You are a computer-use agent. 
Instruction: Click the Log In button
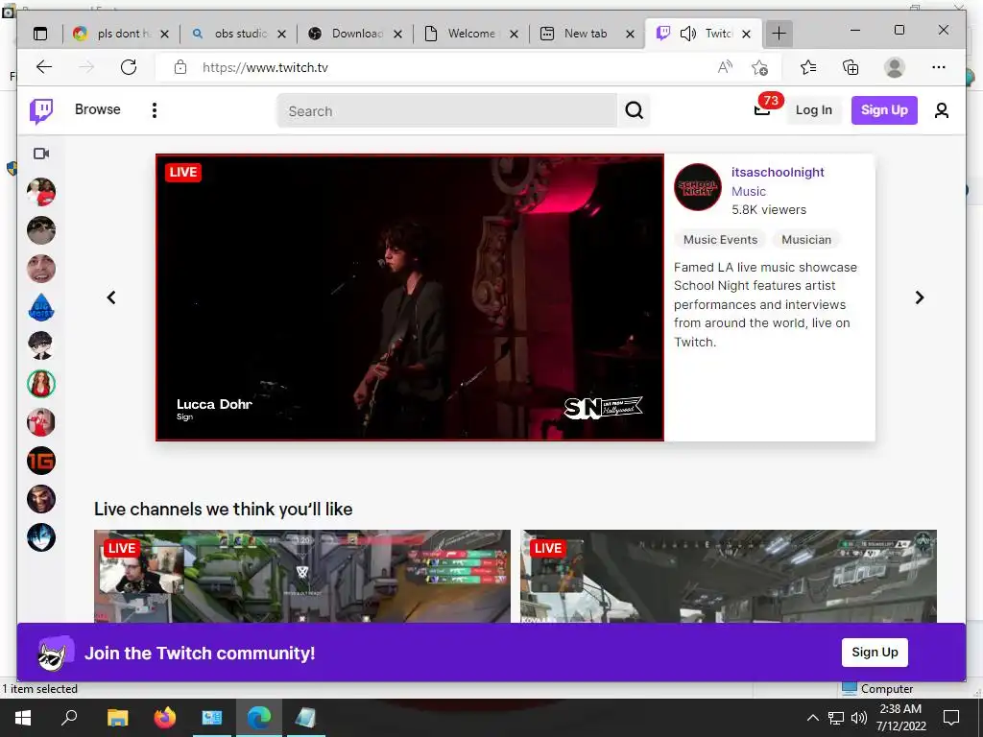coord(814,110)
